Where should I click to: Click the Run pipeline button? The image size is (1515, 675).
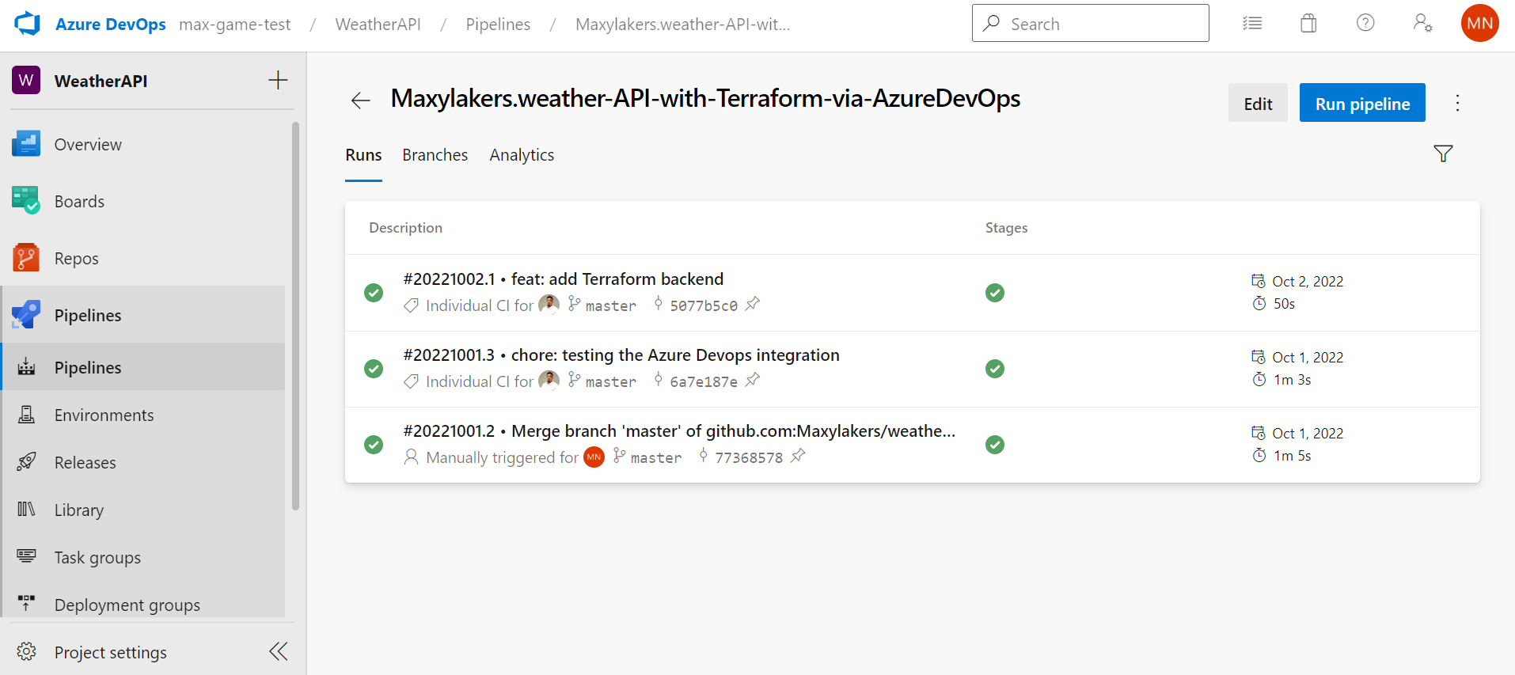click(1361, 103)
